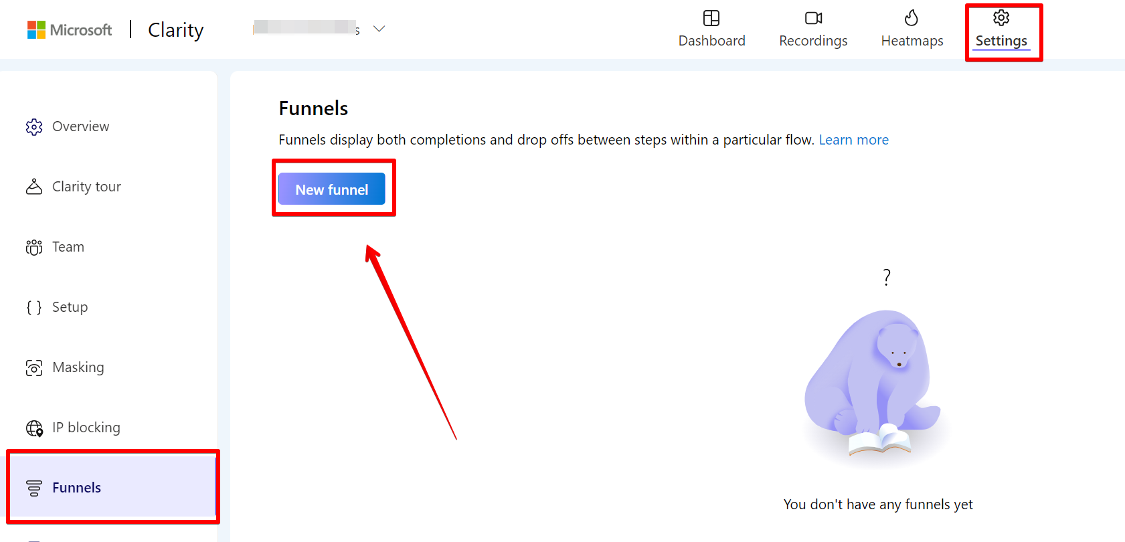
Task: Expand the project selector dropdown
Action: pos(379,29)
